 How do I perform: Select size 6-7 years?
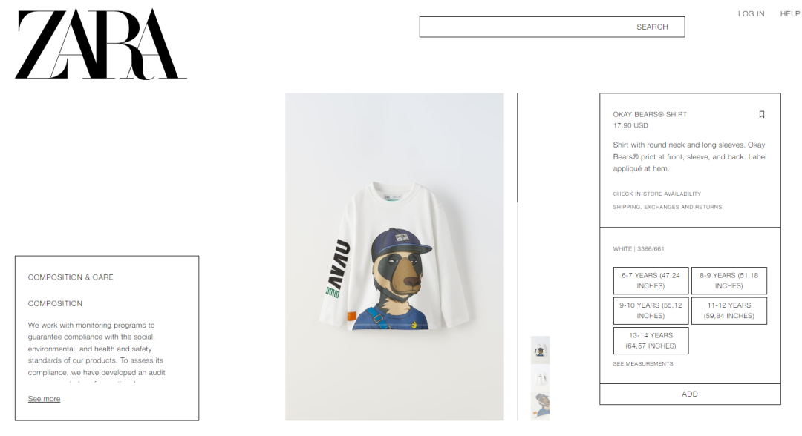tap(651, 280)
